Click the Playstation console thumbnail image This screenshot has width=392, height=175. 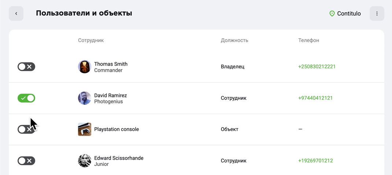[x=85, y=129]
